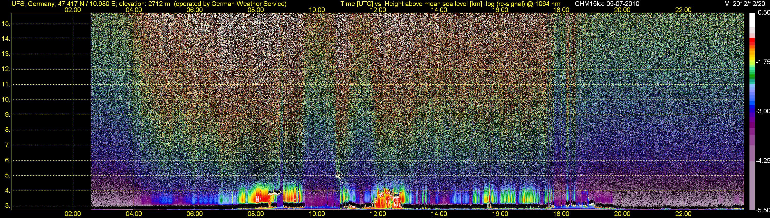Click the 02:00 label on the bottom time axis

[73, 214]
